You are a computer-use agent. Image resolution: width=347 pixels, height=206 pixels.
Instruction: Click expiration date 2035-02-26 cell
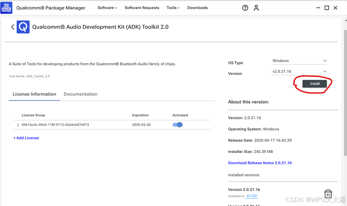(x=141, y=125)
